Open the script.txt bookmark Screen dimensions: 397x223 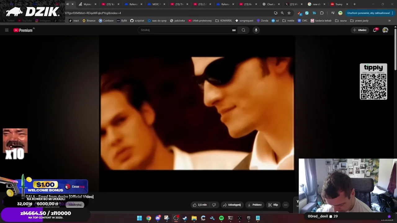137,21
